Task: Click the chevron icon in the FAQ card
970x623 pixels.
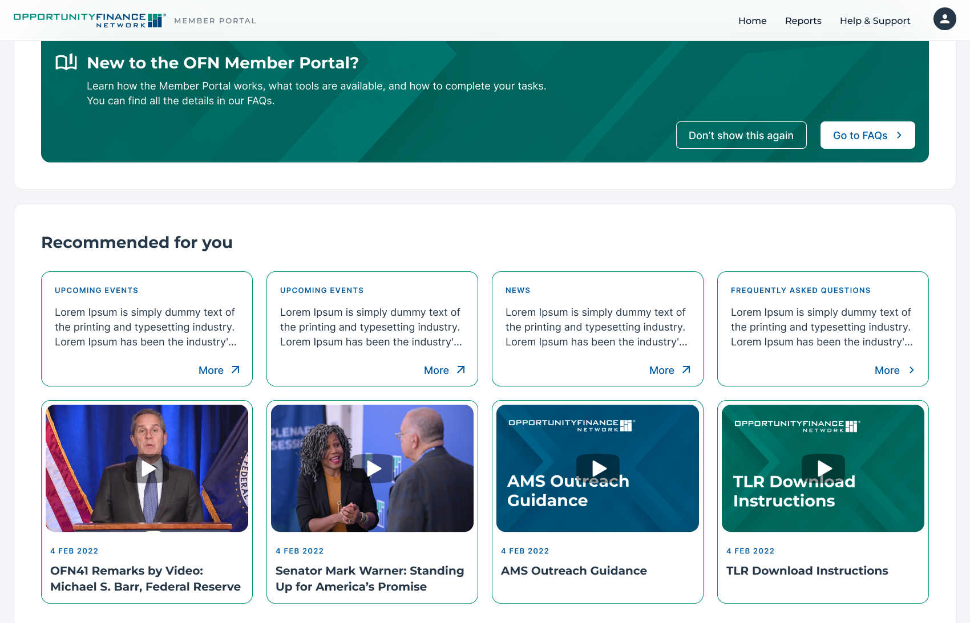Action: (911, 370)
